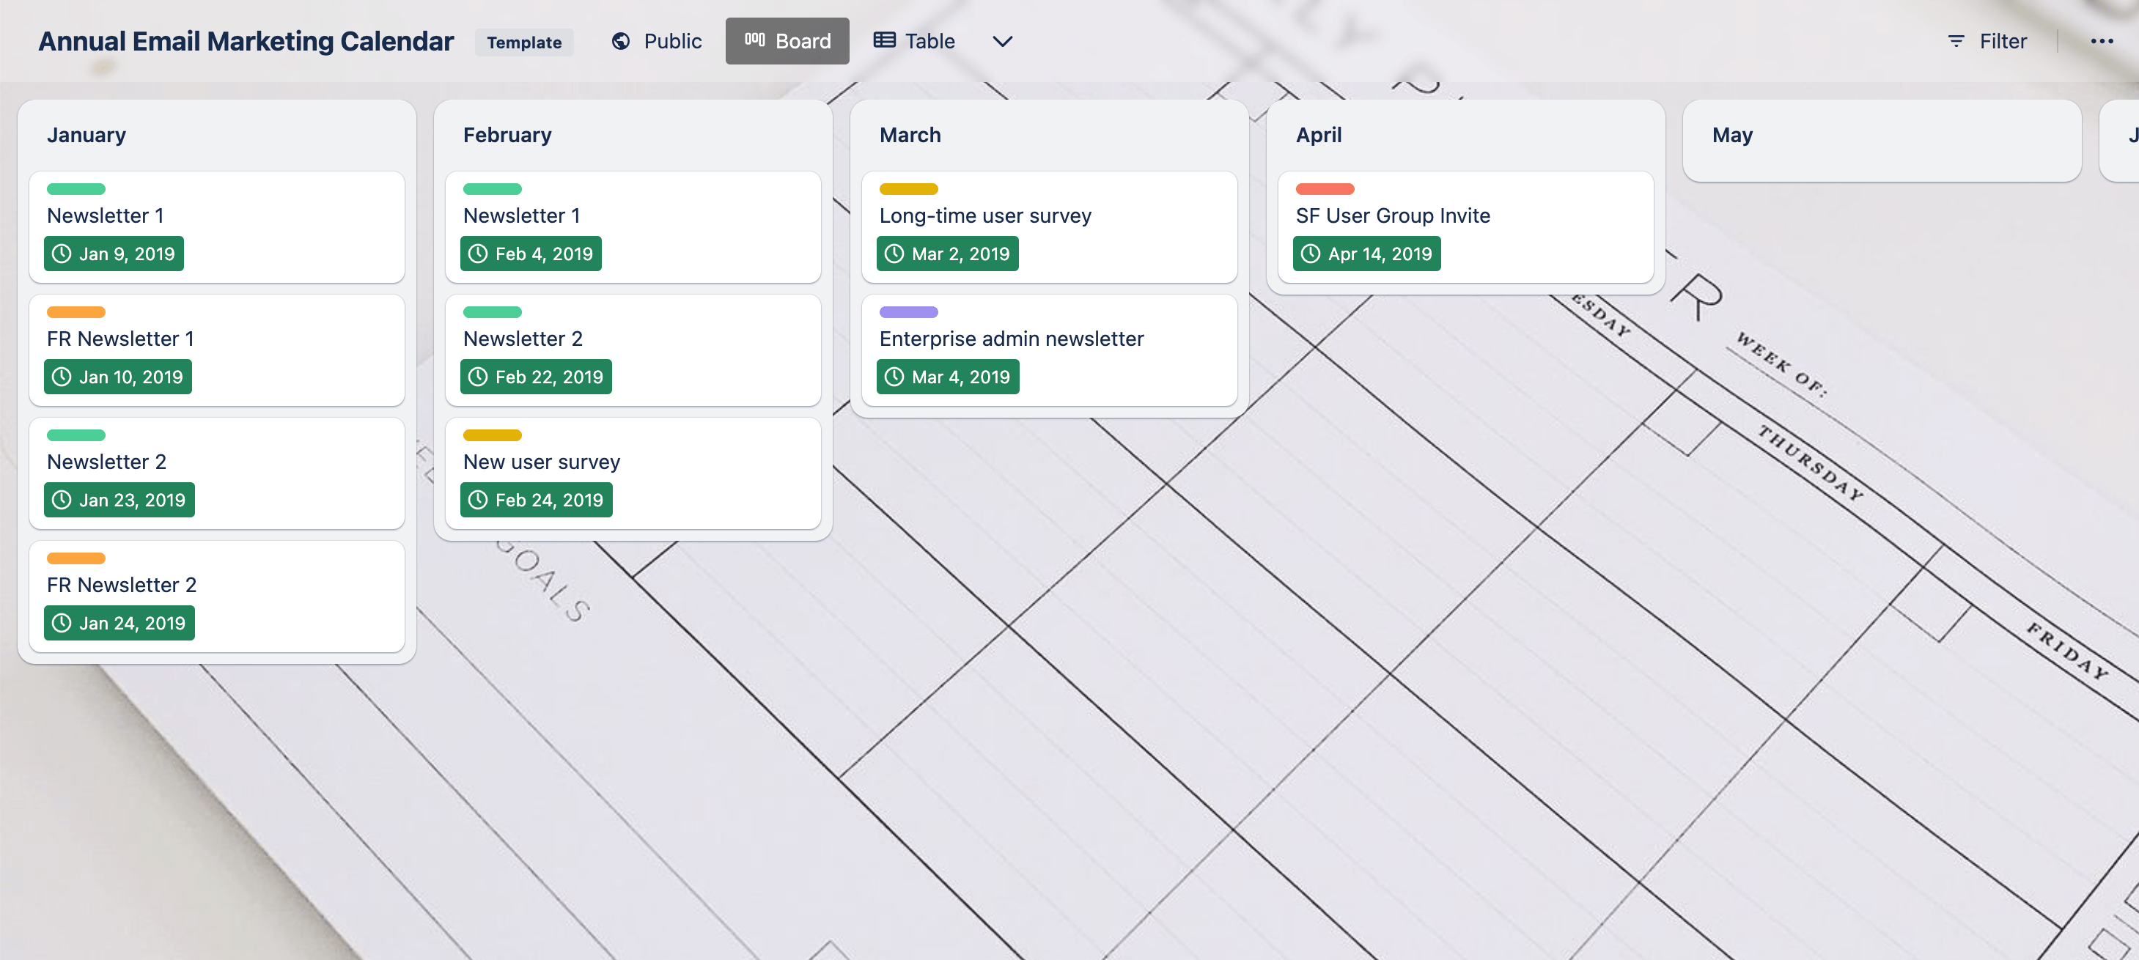Open the Long-time user survey card
The image size is (2139, 960).
coord(984,215)
